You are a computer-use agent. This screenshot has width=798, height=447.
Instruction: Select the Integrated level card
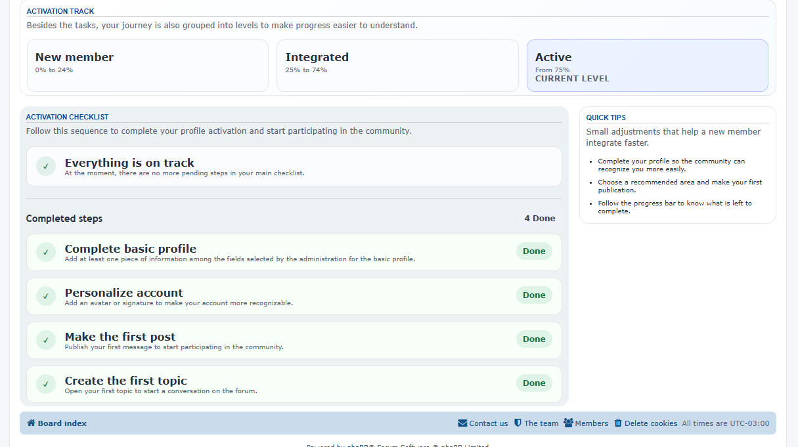[397, 66]
